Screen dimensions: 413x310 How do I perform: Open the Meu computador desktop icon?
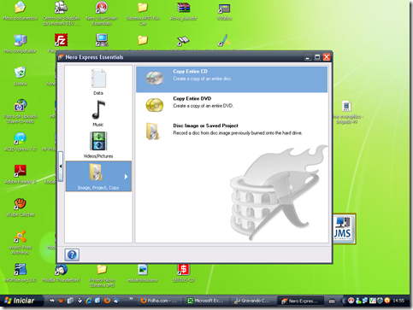[x=21, y=44]
